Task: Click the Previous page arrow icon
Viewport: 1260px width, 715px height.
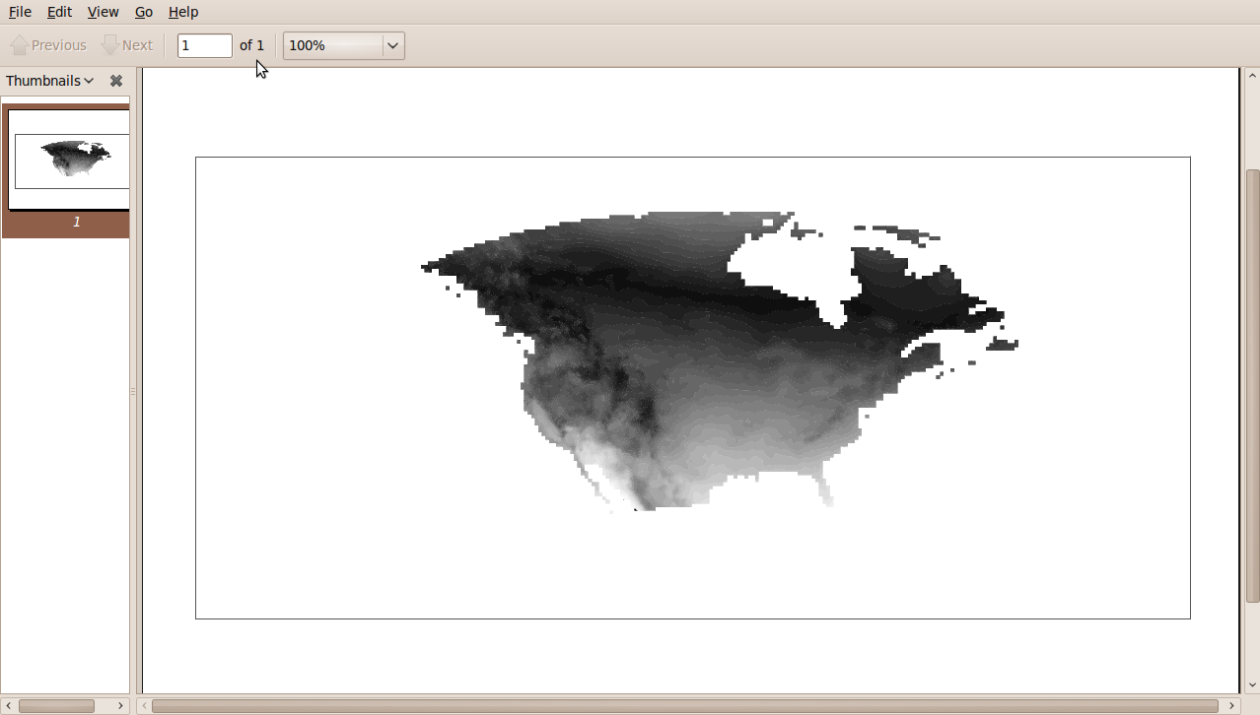Action: coord(19,45)
